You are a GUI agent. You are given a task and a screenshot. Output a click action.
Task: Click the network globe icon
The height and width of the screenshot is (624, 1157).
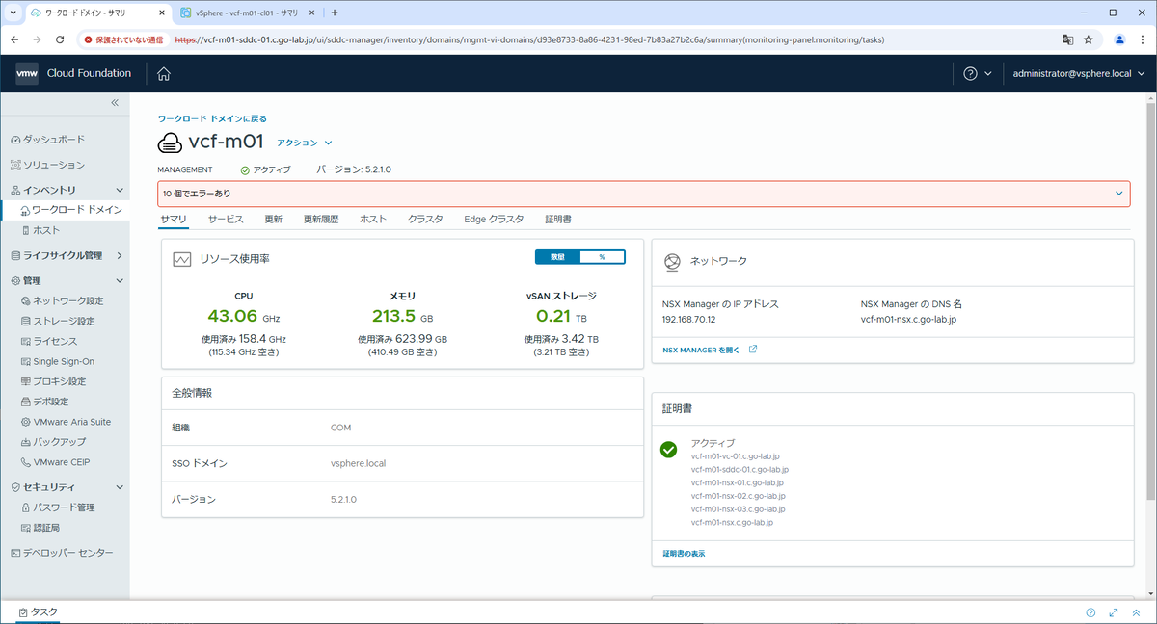[x=671, y=261]
